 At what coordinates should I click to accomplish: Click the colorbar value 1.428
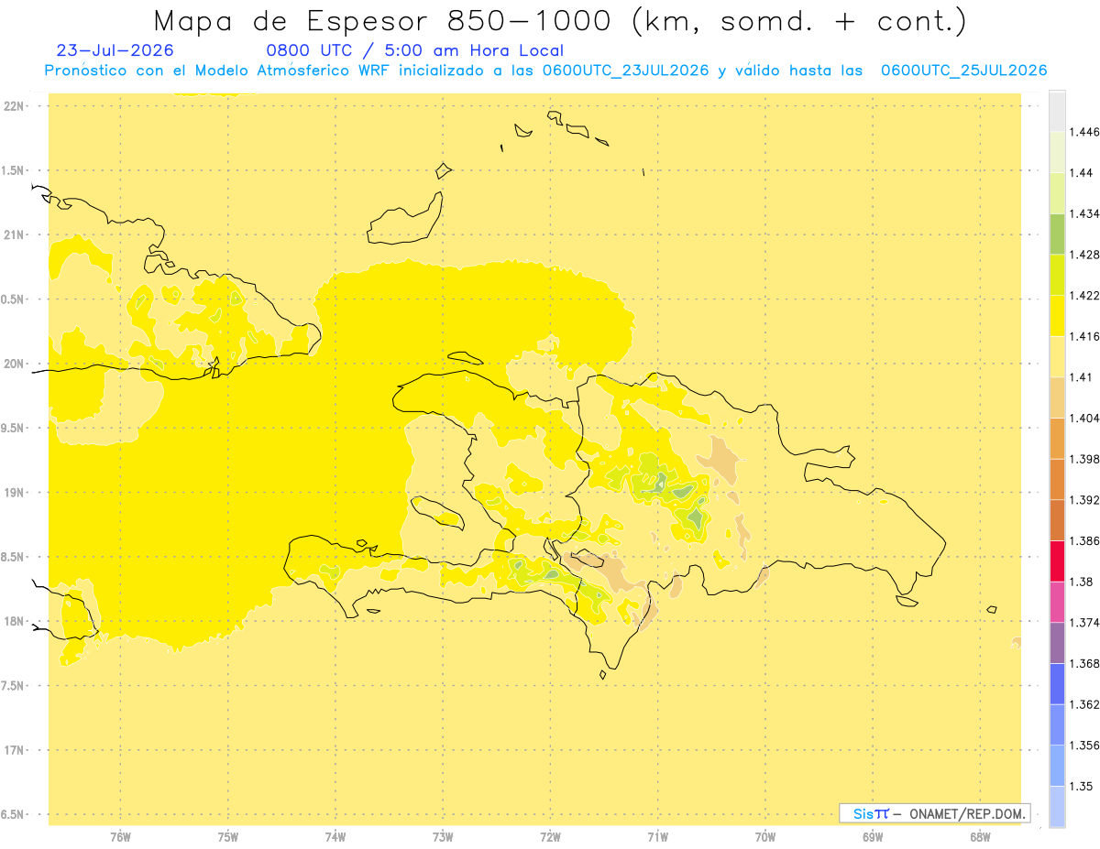click(x=1084, y=255)
